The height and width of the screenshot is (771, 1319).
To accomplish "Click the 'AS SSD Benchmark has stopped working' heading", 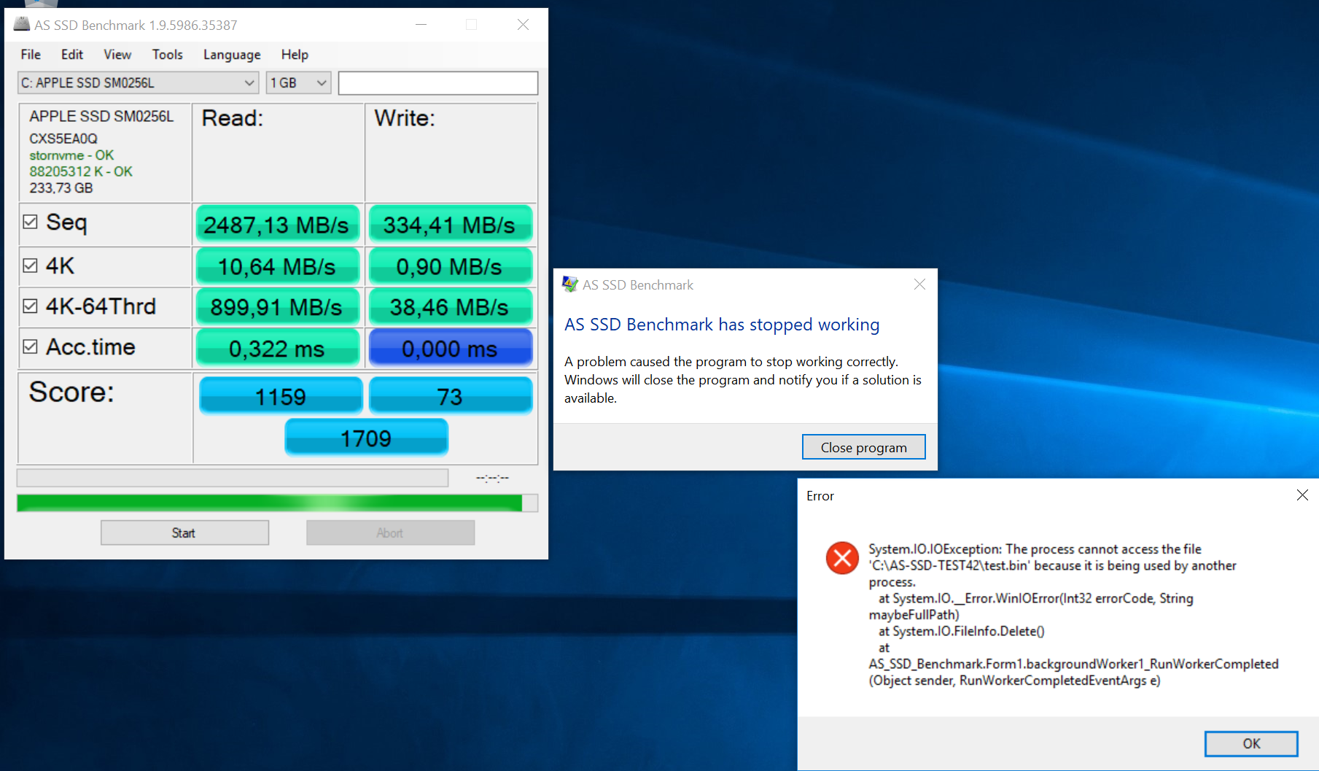I will pyautogui.click(x=722, y=325).
